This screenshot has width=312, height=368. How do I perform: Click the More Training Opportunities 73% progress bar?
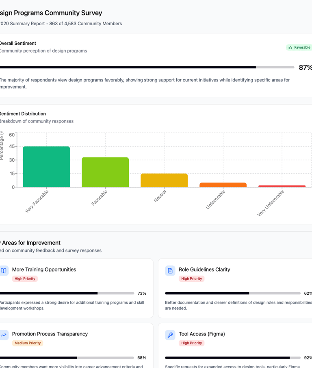[x=67, y=293]
